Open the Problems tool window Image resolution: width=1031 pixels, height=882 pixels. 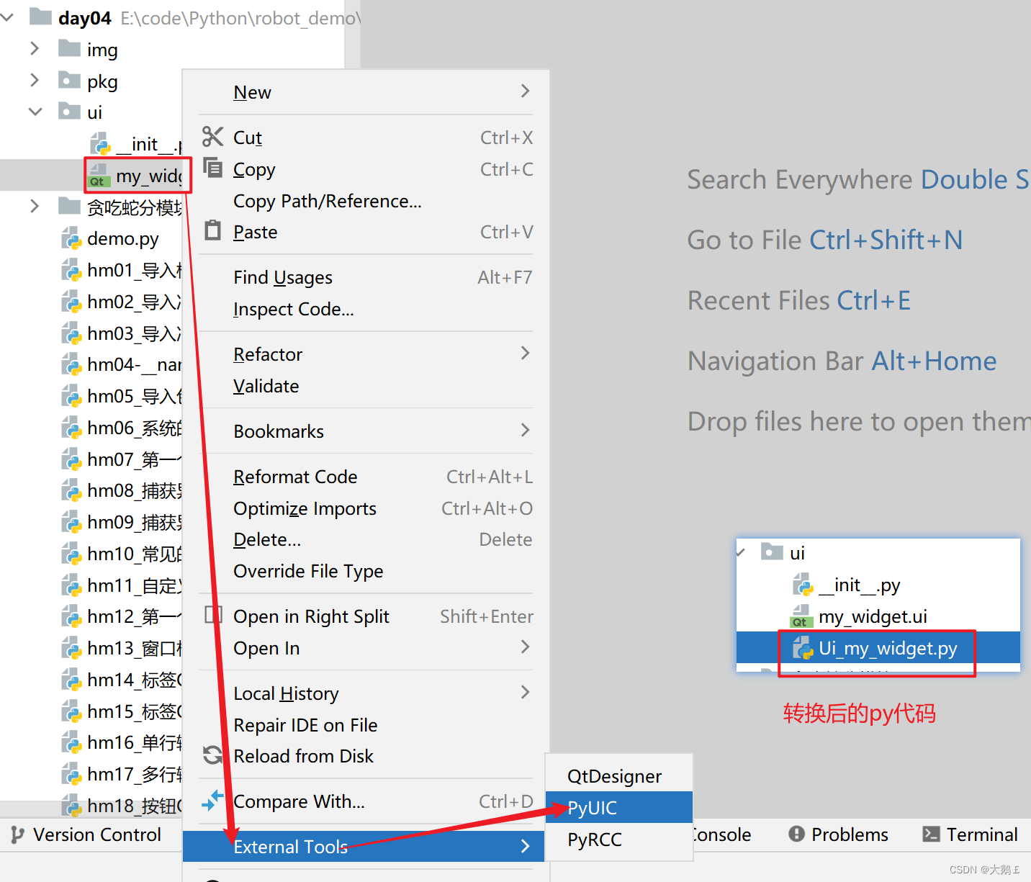pos(838,834)
